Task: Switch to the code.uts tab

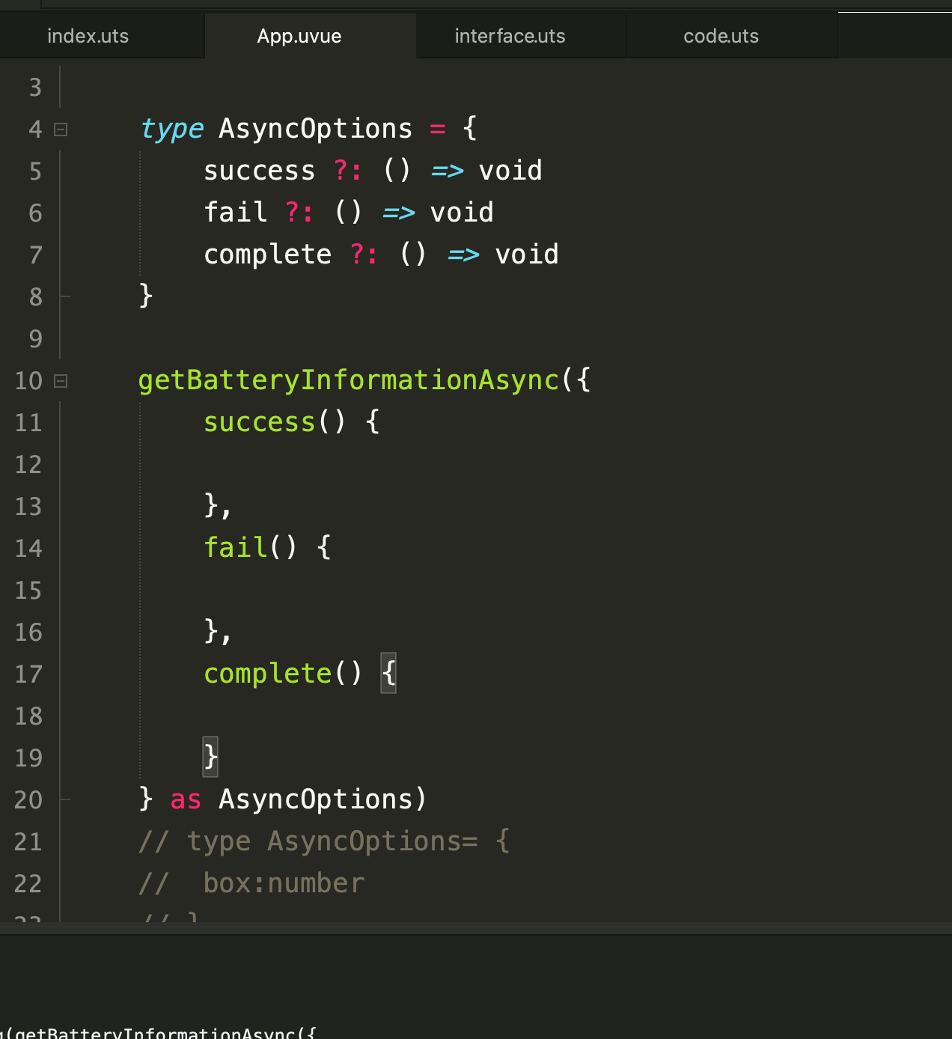Action: (x=721, y=36)
